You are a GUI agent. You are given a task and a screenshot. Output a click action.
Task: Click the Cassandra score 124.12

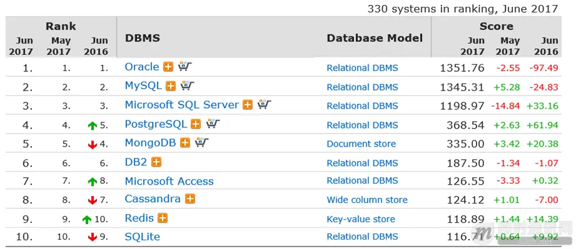pos(465,200)
